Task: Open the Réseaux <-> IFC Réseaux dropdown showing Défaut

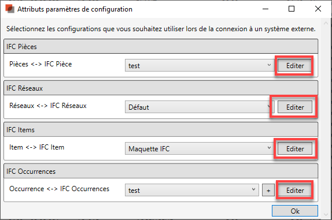Action: click(x=200, y=107)
